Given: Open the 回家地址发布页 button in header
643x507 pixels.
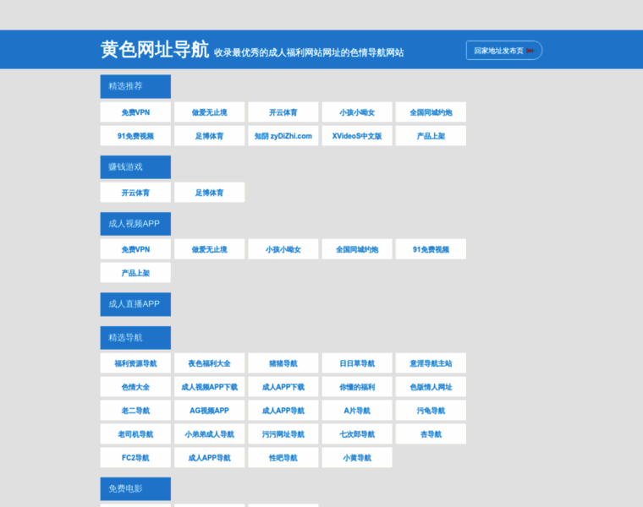Looking at the screenshot, I should coord(504,51).
